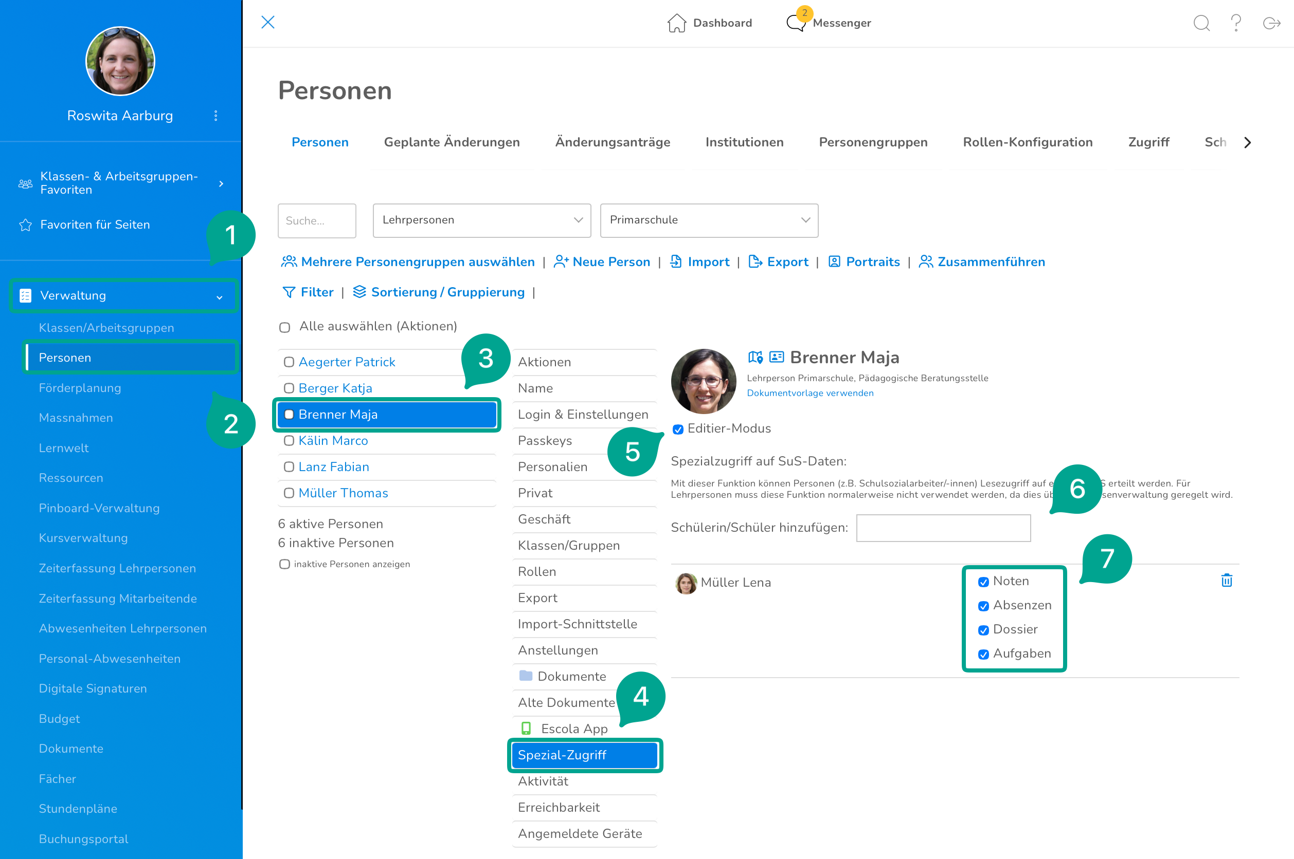The image size is (1294, 859).
Task: Delete the Müller Lena access entry
Action: coord(1227,580)
